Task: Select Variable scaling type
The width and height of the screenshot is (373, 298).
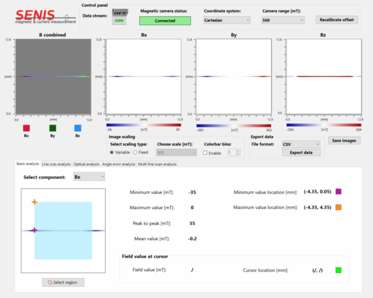Action: [x=113, y=152]
